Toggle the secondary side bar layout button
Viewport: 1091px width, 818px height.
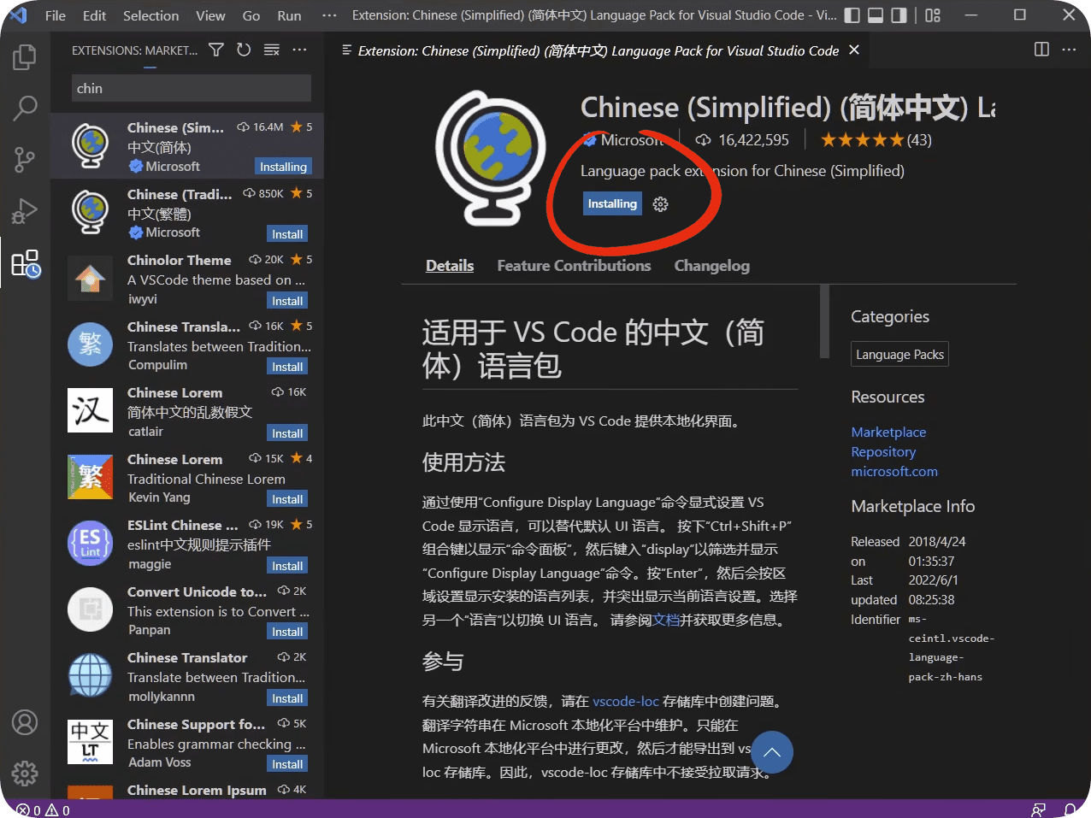899,15
